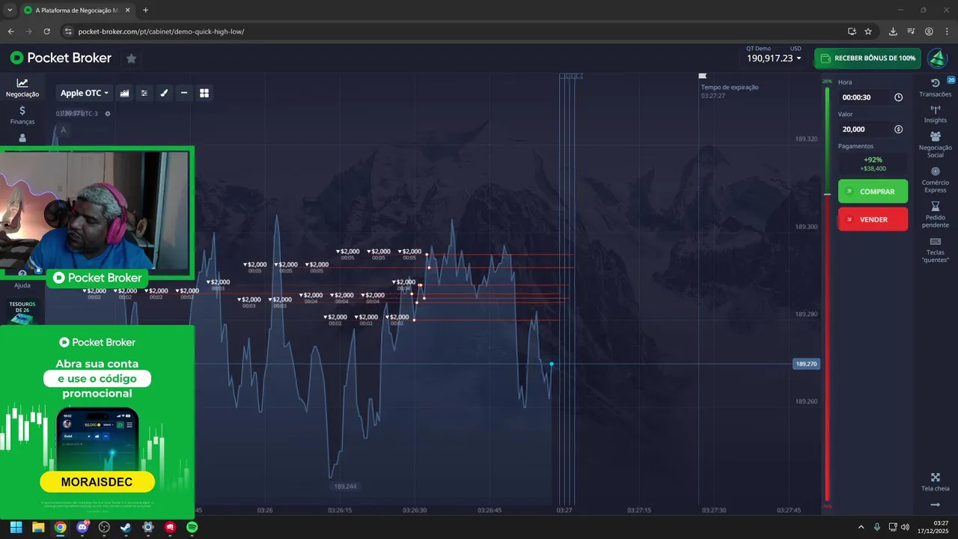Open the Insights signals panel
The width and height of the screenshot is (958, 539).
(x=935, y=115)
